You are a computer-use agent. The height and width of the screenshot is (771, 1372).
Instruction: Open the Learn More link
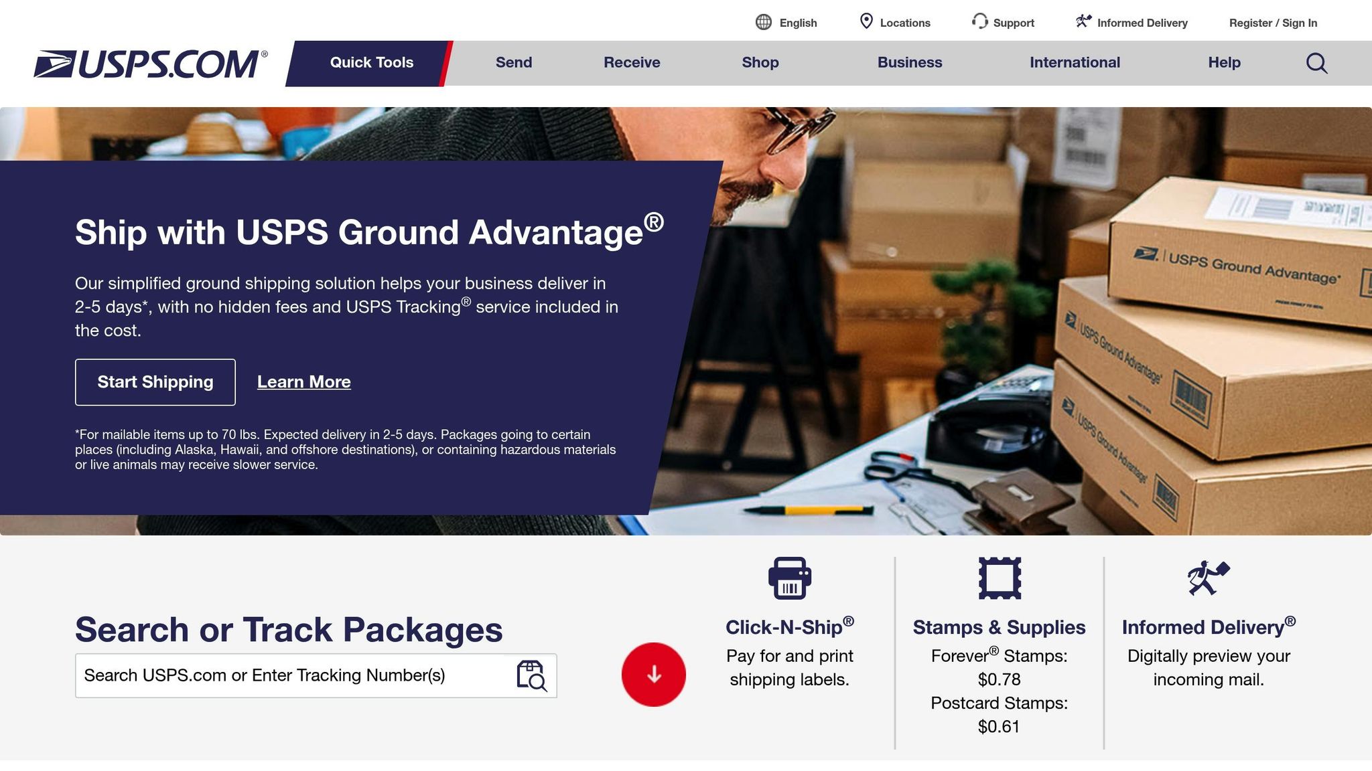tap(303, 381)
